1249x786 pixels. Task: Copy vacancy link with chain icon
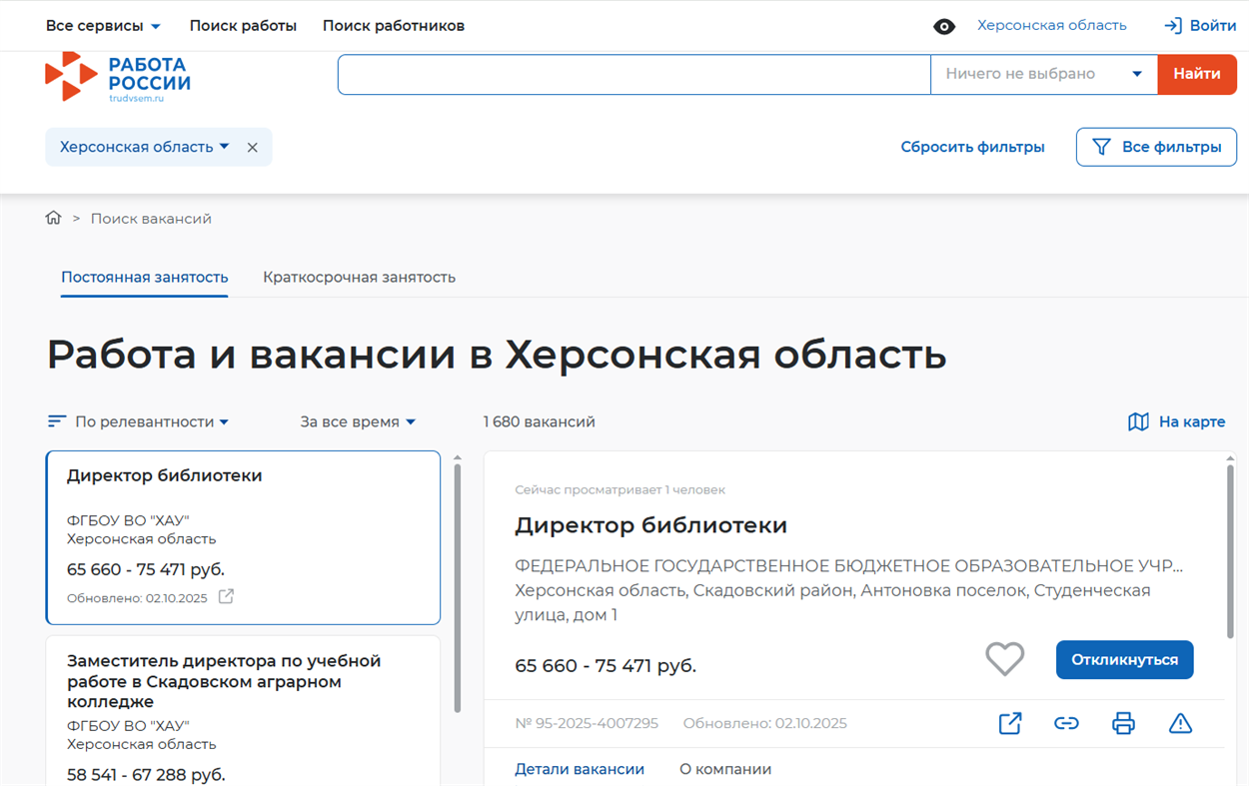1066,723
